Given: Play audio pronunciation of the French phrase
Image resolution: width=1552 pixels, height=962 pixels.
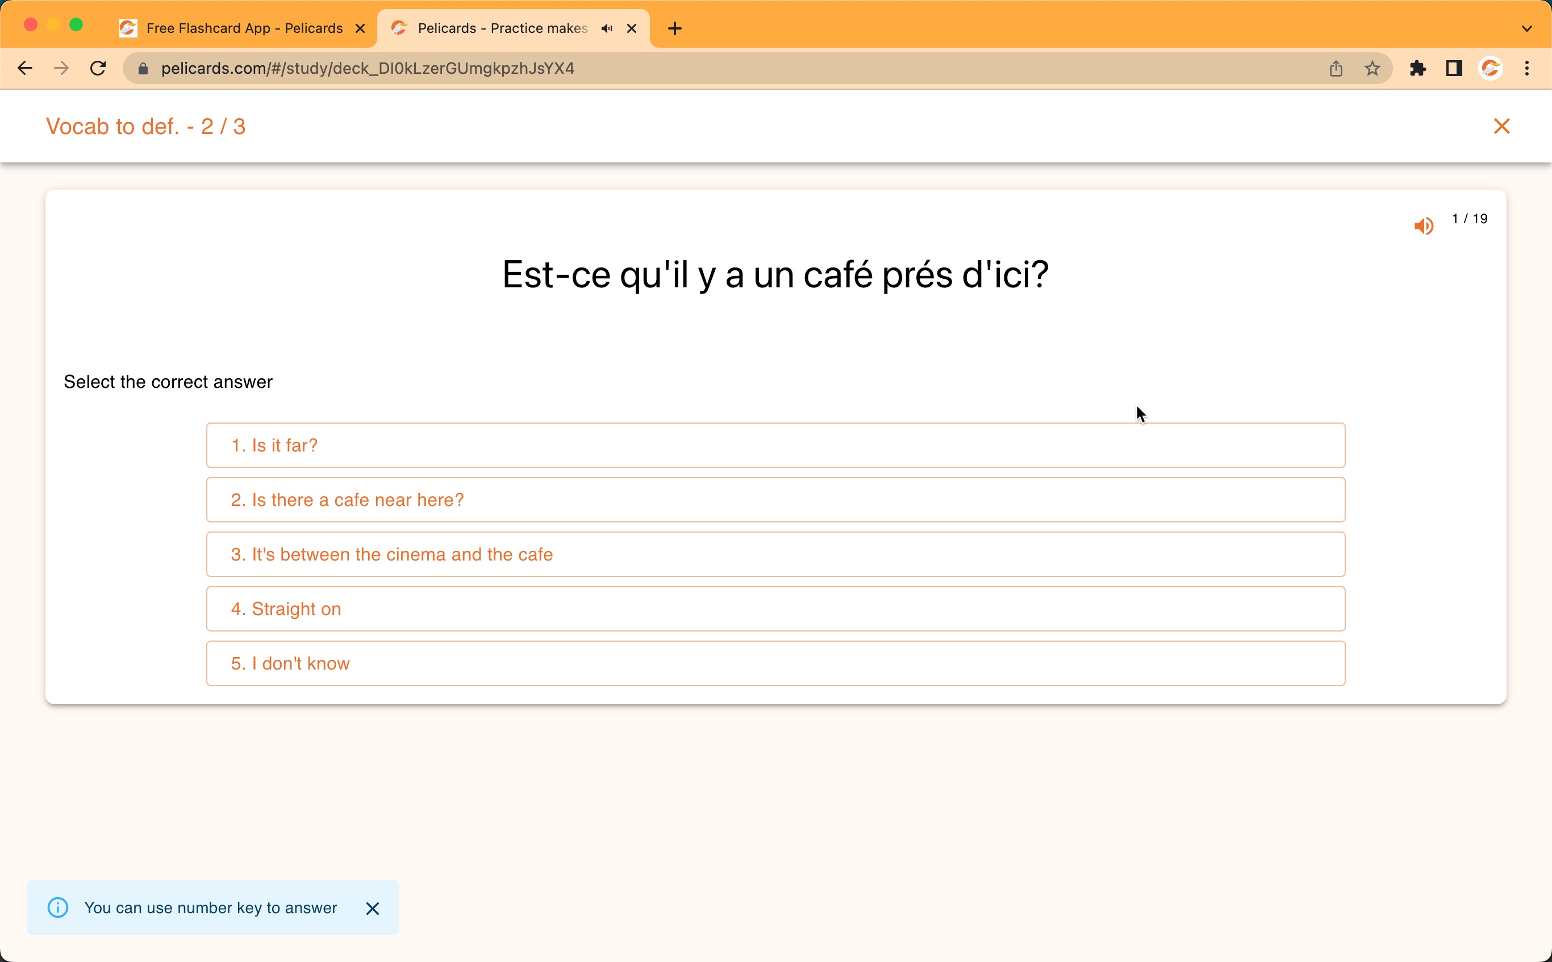Looking at the screenshot, I should 1424,226.
